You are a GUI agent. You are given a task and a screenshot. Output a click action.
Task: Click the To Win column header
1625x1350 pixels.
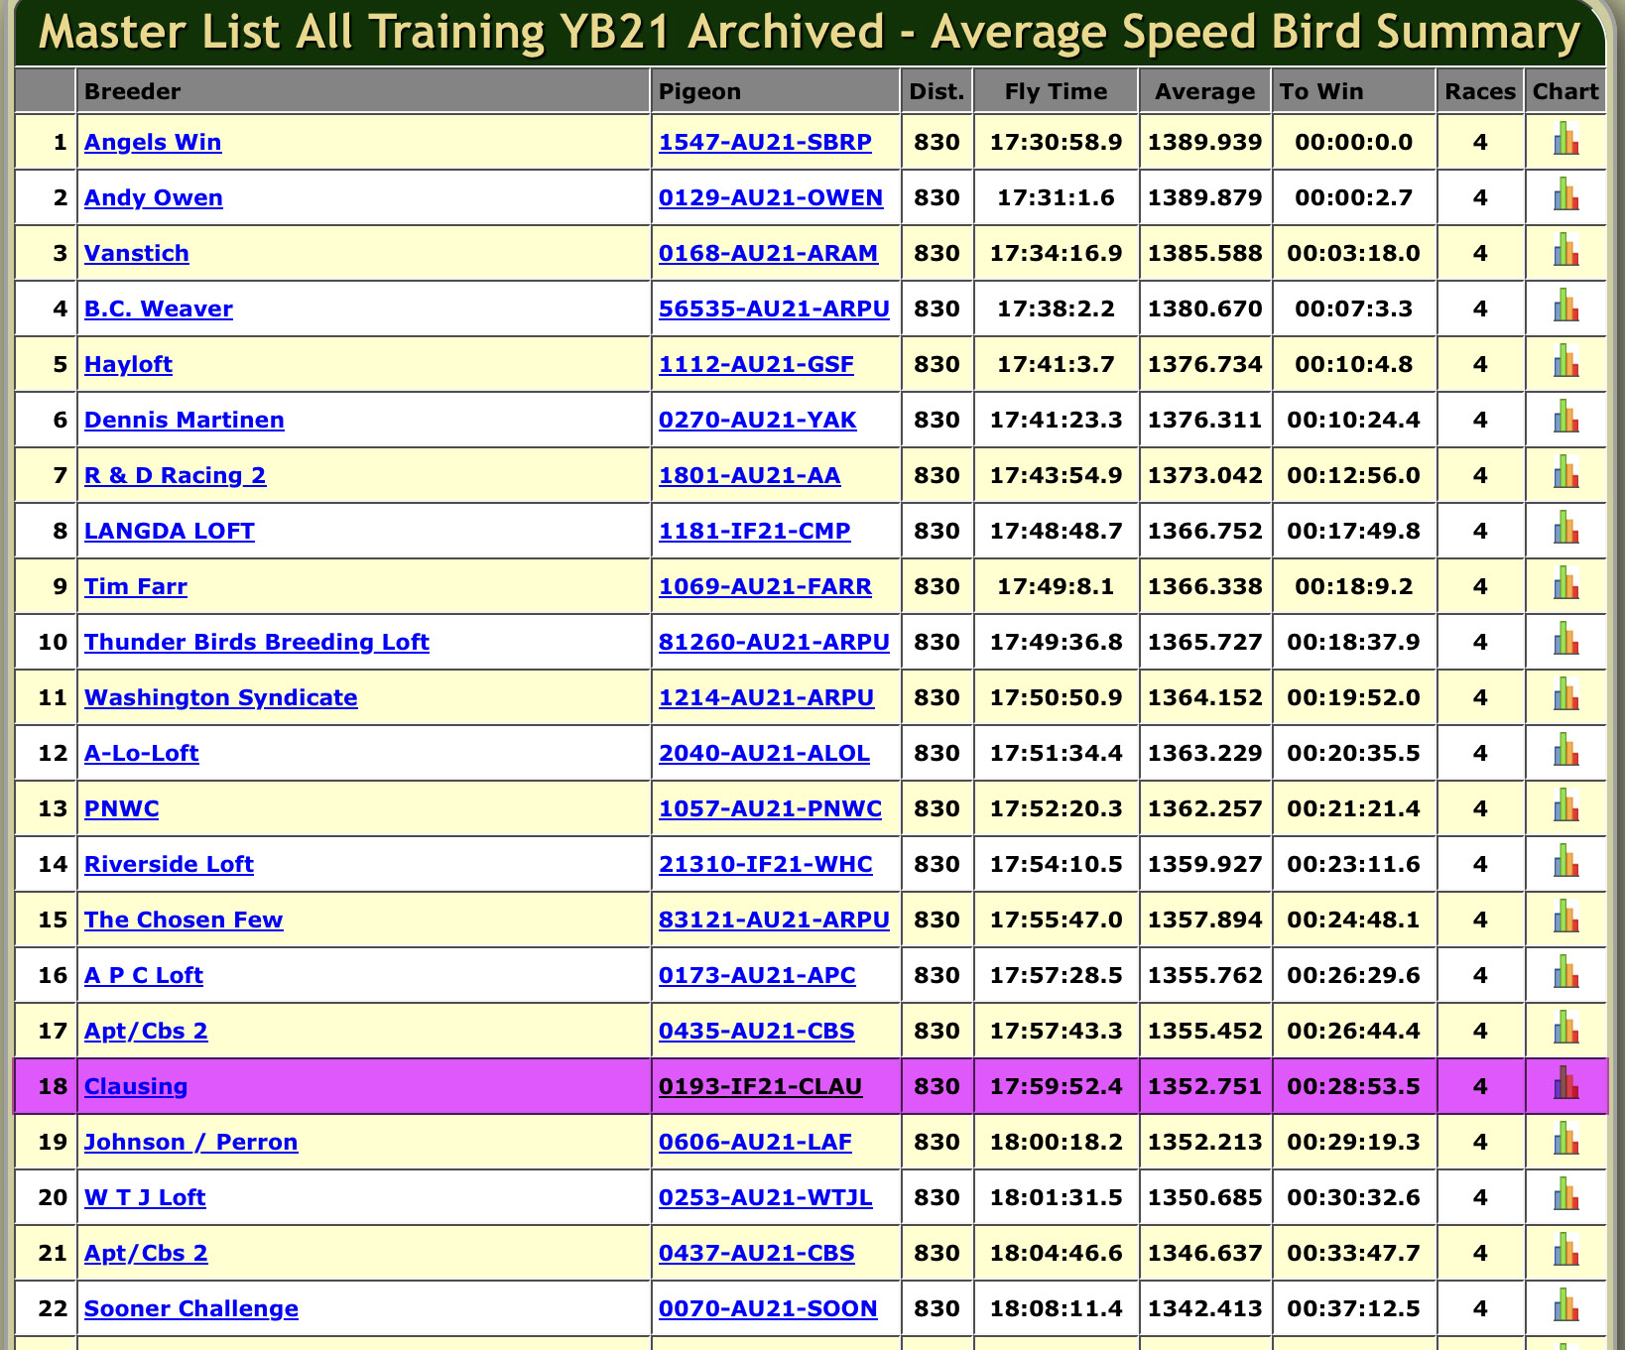pyautogui.click(x=1320, y=91)
